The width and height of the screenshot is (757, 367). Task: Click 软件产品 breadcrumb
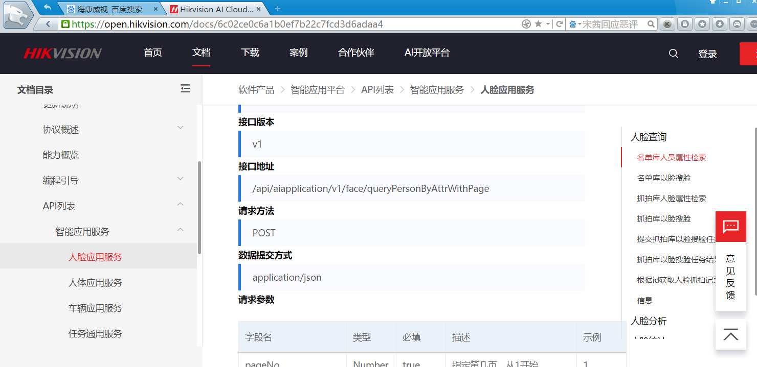click(256, 90)
